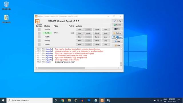Image resolution: width=183 pixels, height=103 pixels.
Task: Start the FileZilla module
Action: (80, 37)
